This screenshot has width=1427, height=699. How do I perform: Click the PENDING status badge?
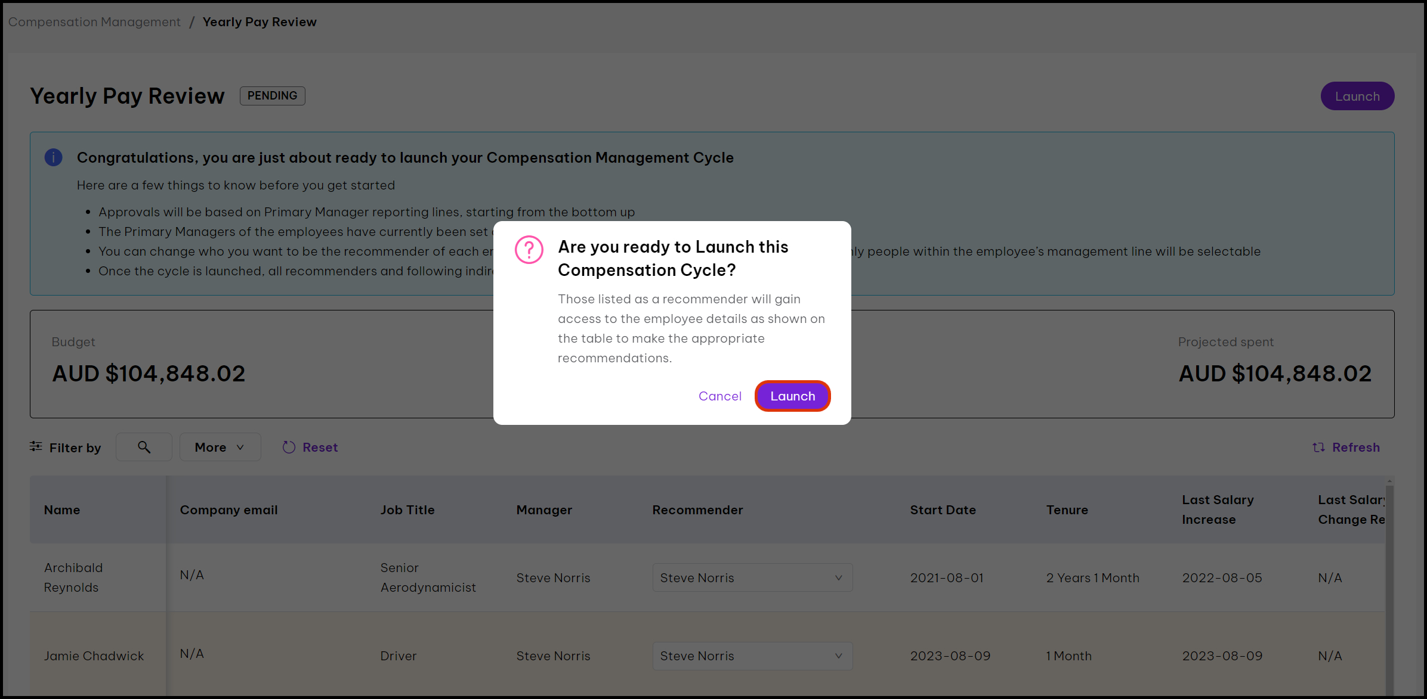tap(272, 96)
